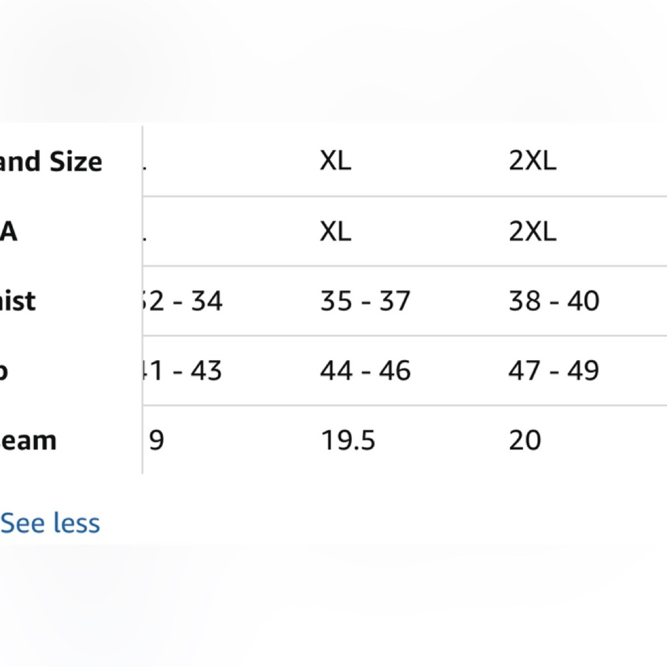This screenshot has height=667, width=667.
Task: Select the XL Brand Size header cell
Action: 336,161
